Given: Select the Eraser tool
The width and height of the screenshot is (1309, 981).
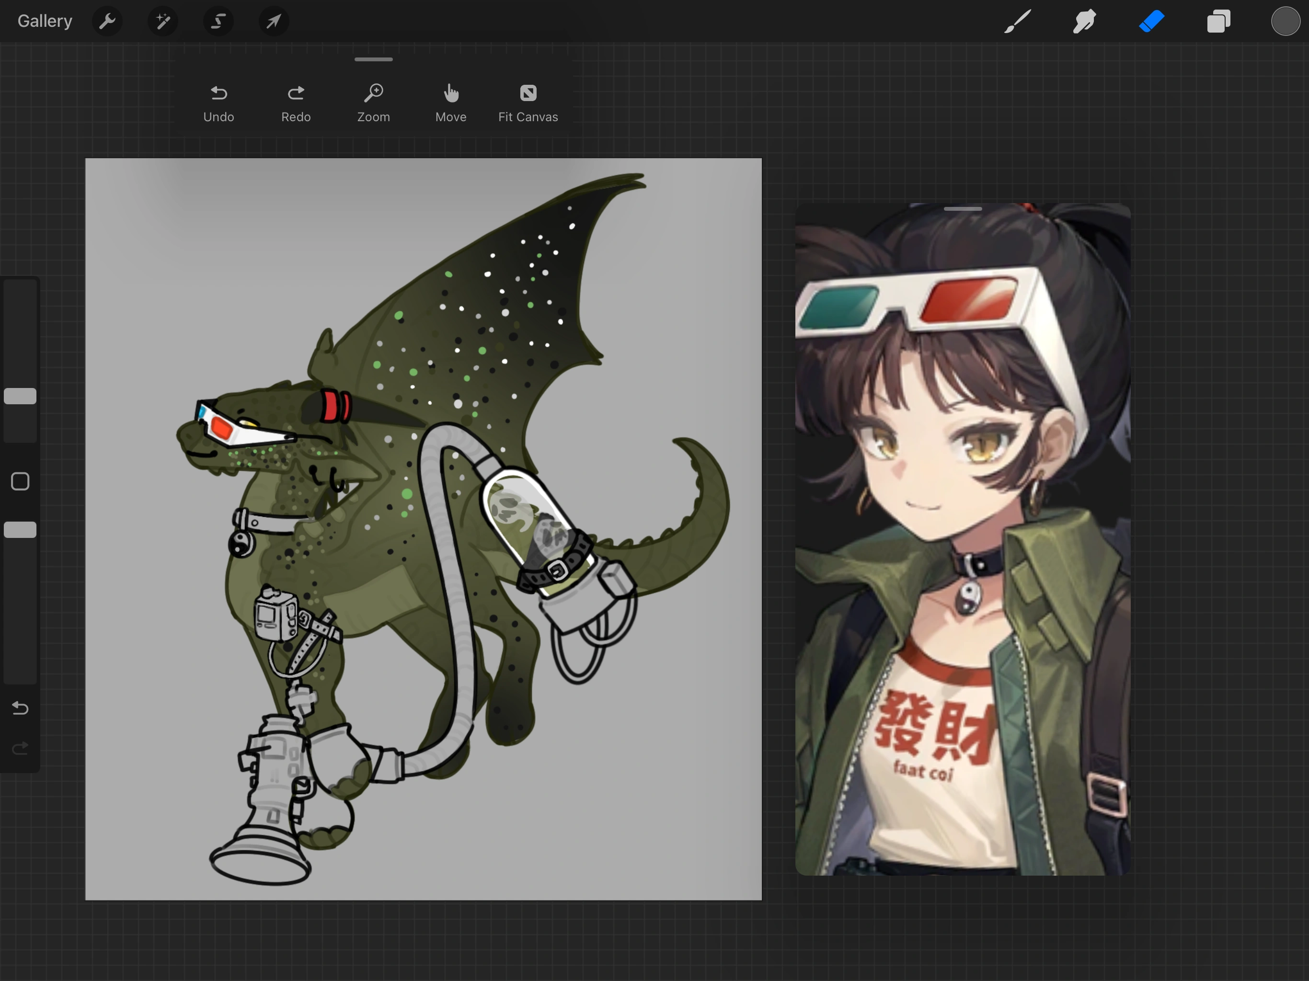Looking at the screenshot, I should pyautogui.click(x=1151, y=21).
